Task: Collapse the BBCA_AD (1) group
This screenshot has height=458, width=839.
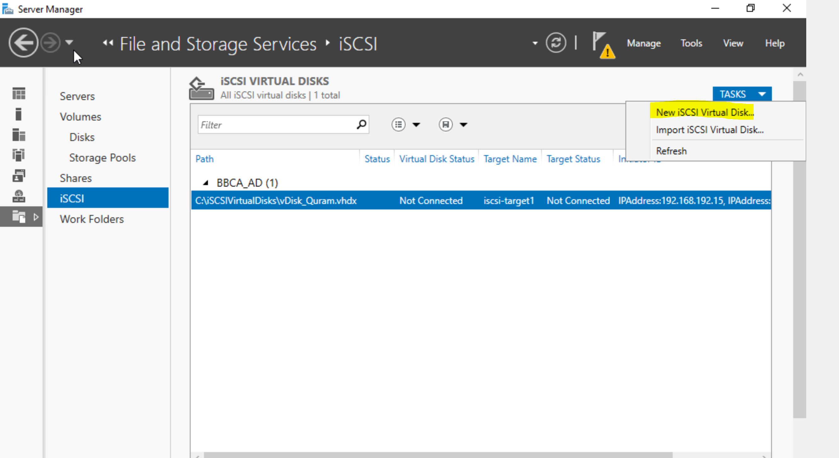Action: pos(205,183)
